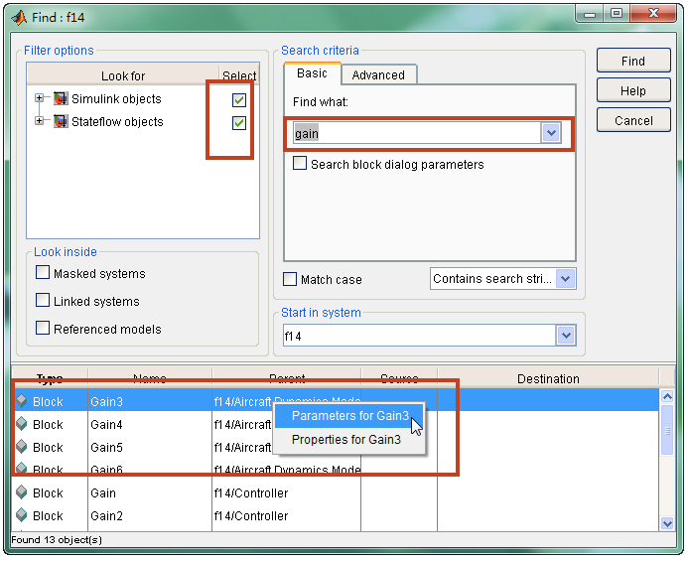Click Simulink objects tree label
The height and width of the screenshot is (561, 688).
point(116,98)
